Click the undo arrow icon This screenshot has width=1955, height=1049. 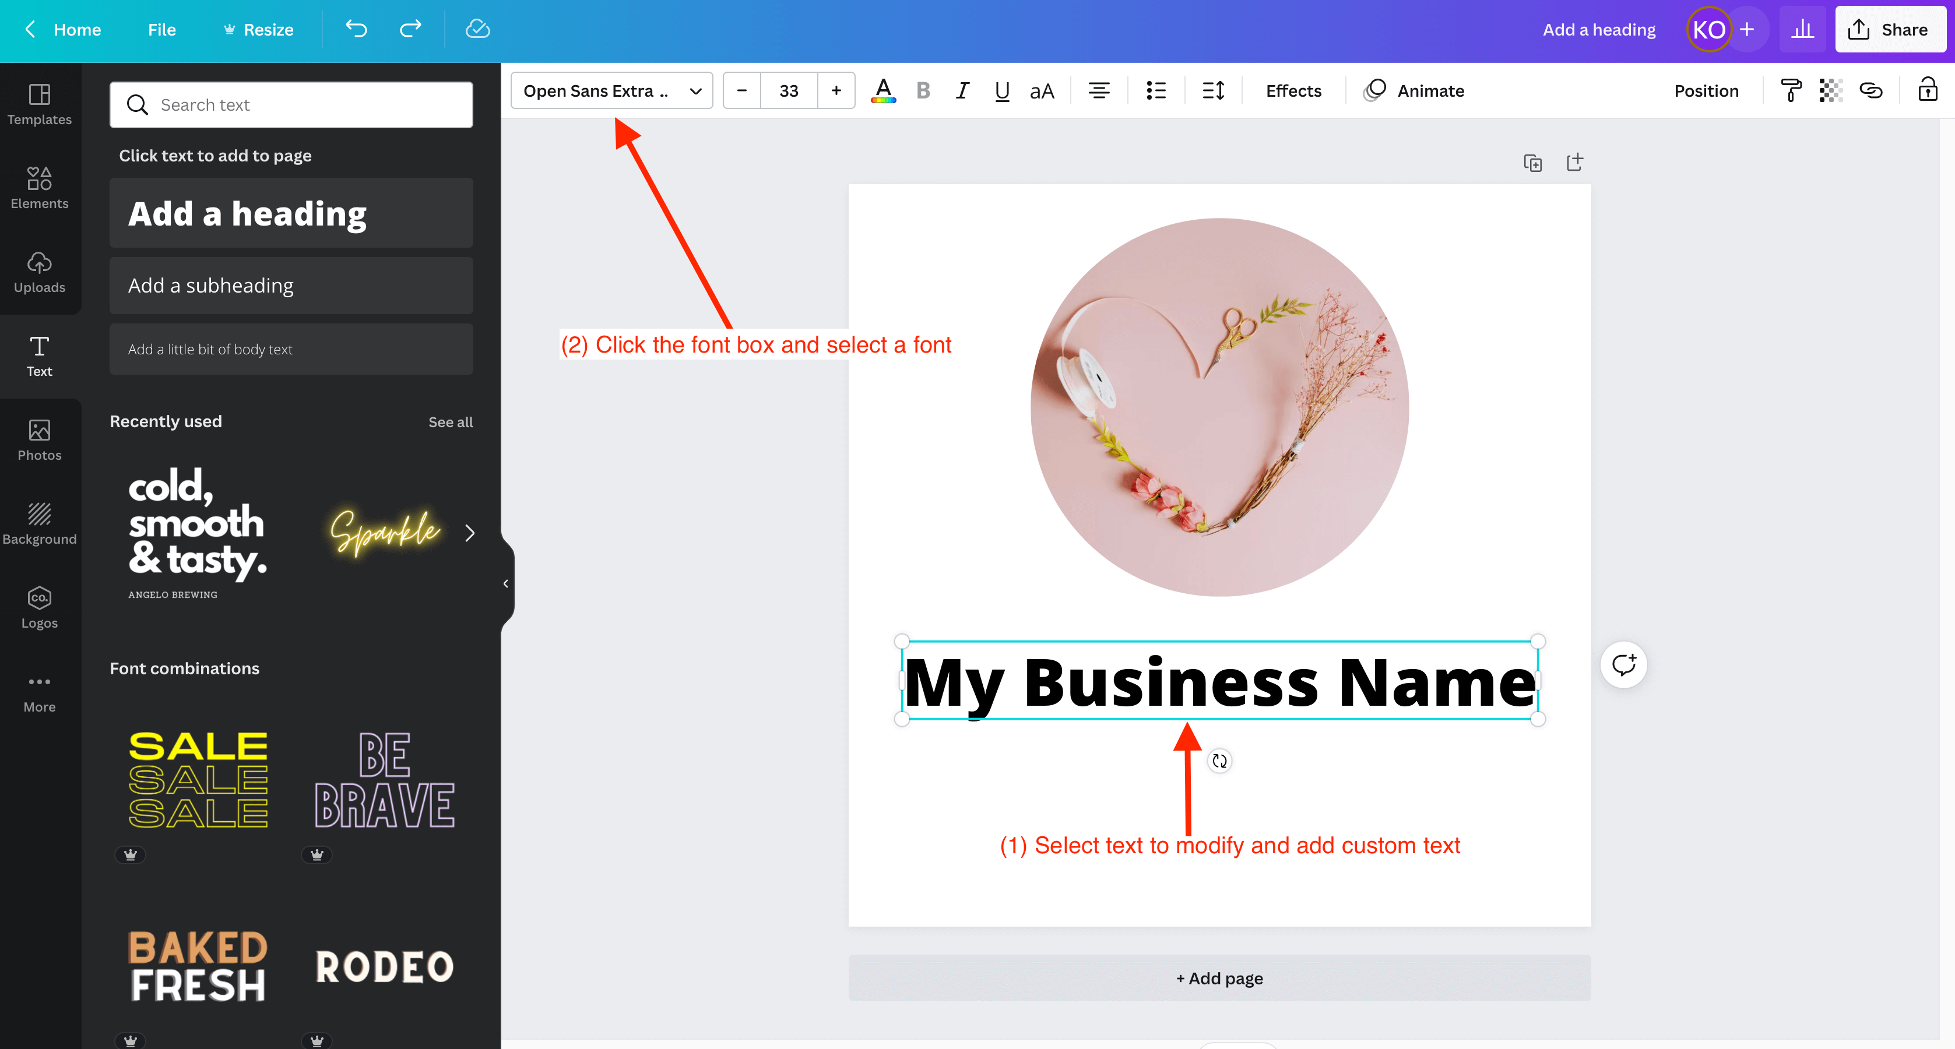(356, 30)
